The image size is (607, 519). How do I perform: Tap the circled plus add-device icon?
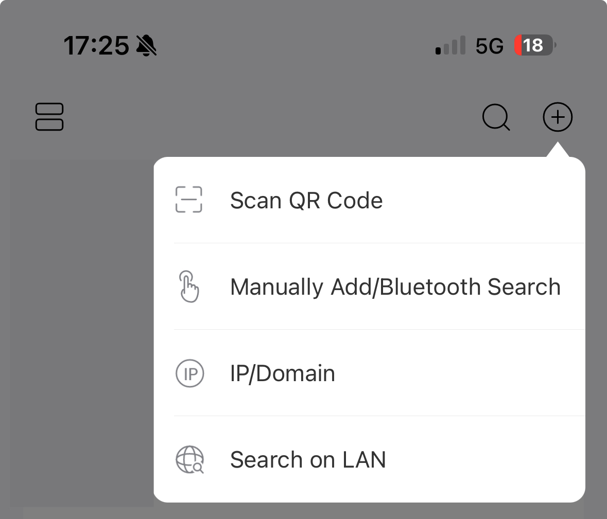558,117
